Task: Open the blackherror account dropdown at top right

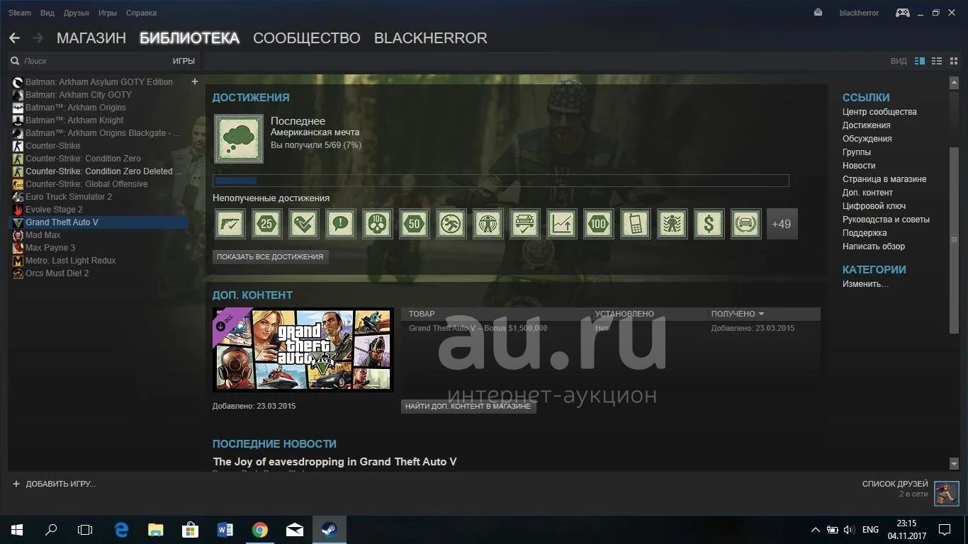Action: tap(859, 13)
